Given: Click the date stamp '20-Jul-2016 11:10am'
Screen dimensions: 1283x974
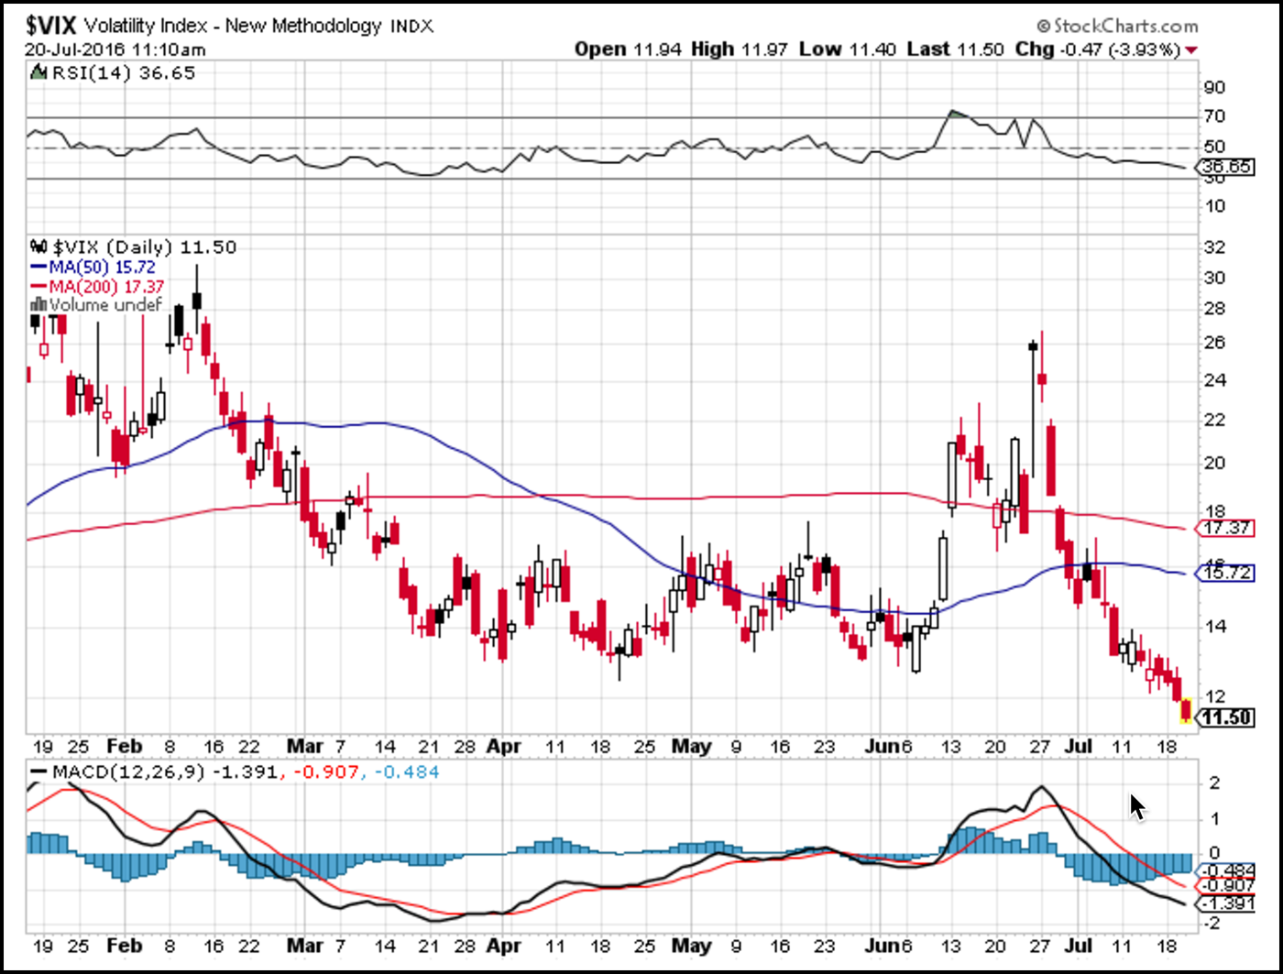Looking at the screenshot, I should tap(115, 49).
